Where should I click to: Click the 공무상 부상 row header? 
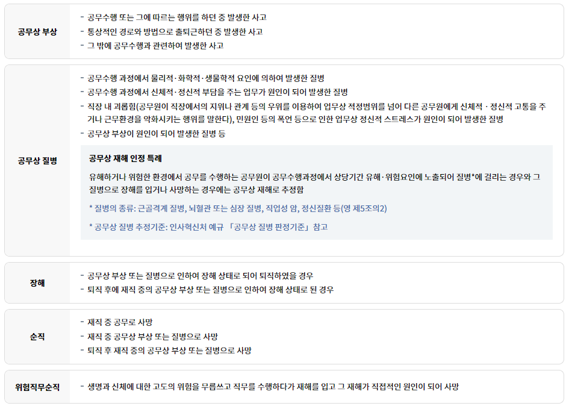[37, 32]
